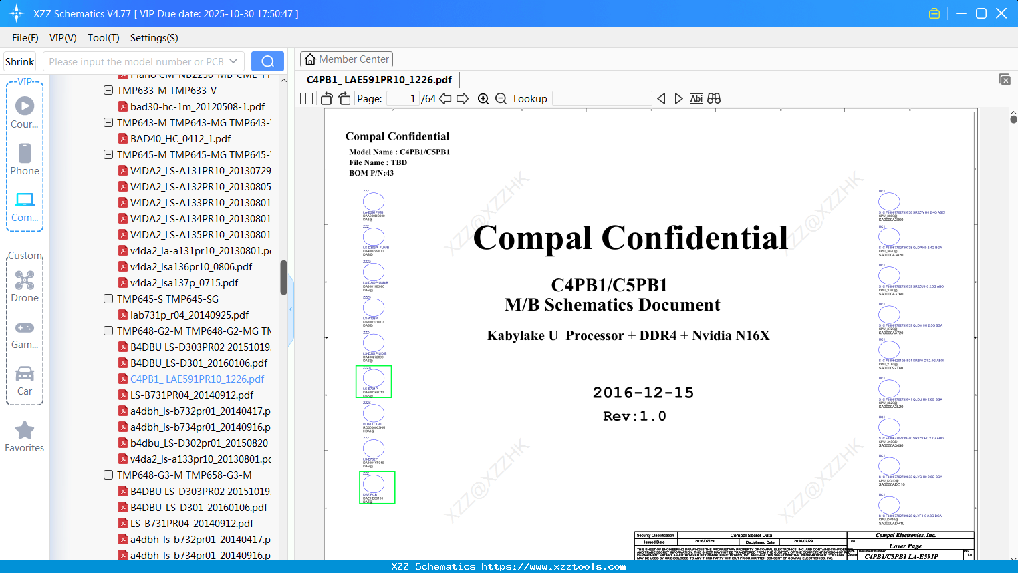Toggle the Abi text match option
Image resolution: width=1018 pixels, height=573 pixels.
(696, 99)
